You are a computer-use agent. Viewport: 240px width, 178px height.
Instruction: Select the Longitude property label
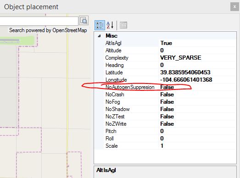(x=116, y=80)
